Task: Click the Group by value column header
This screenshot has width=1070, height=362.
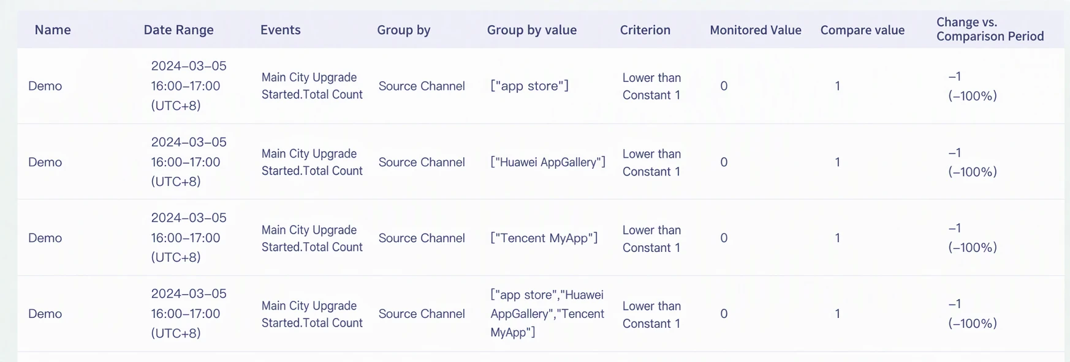Action: click(x=531, y=30)
